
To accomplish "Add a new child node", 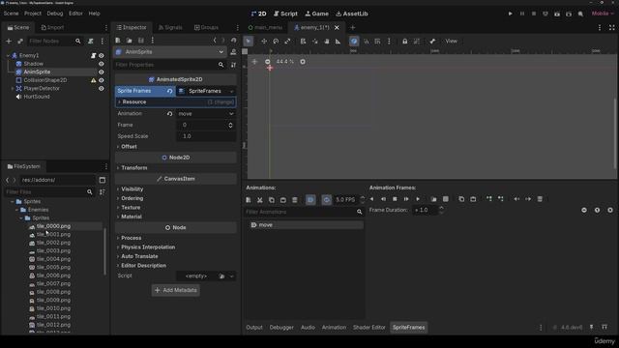I will (9, 41).
